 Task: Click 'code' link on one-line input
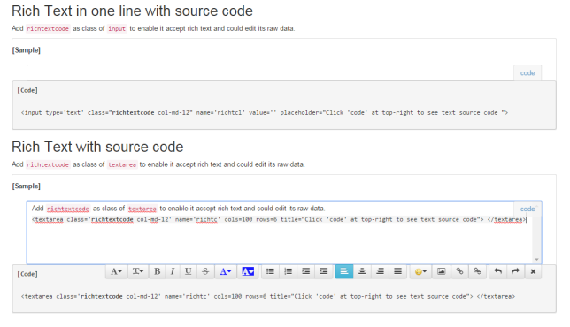tap(528, 73)
